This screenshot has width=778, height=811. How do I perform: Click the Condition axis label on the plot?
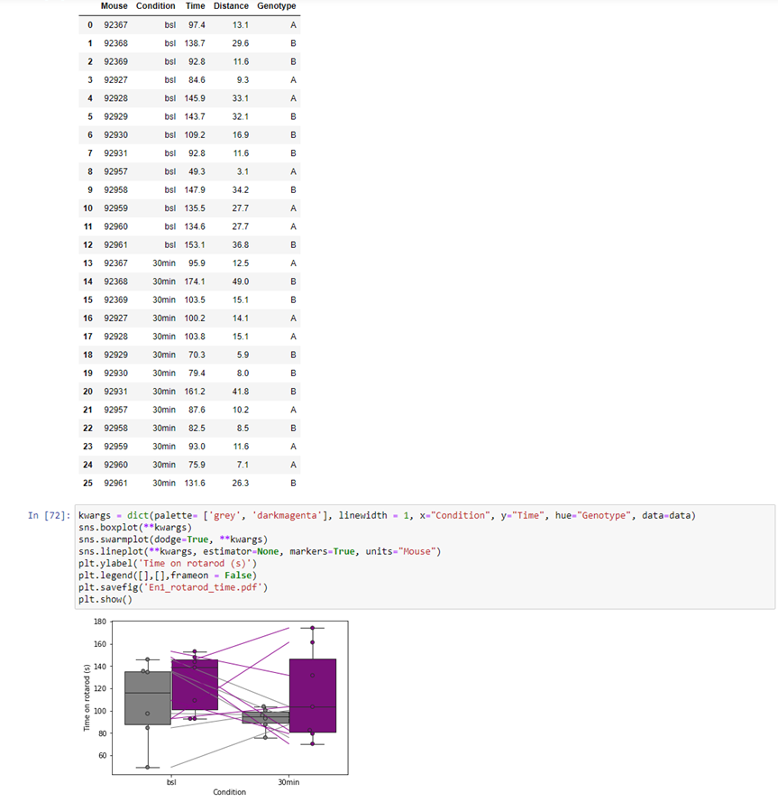[x=229, y=792]
